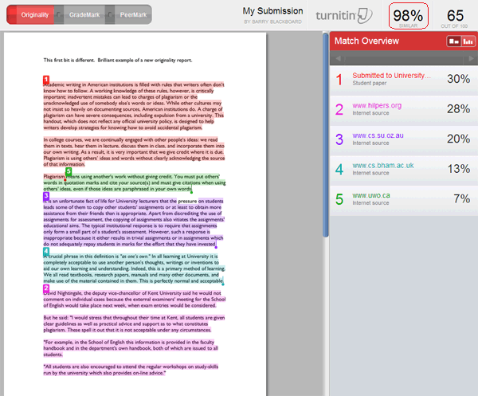Click the 65 out of 100 grade
This screenshot has width=478, height=396.
coord(455,16)
